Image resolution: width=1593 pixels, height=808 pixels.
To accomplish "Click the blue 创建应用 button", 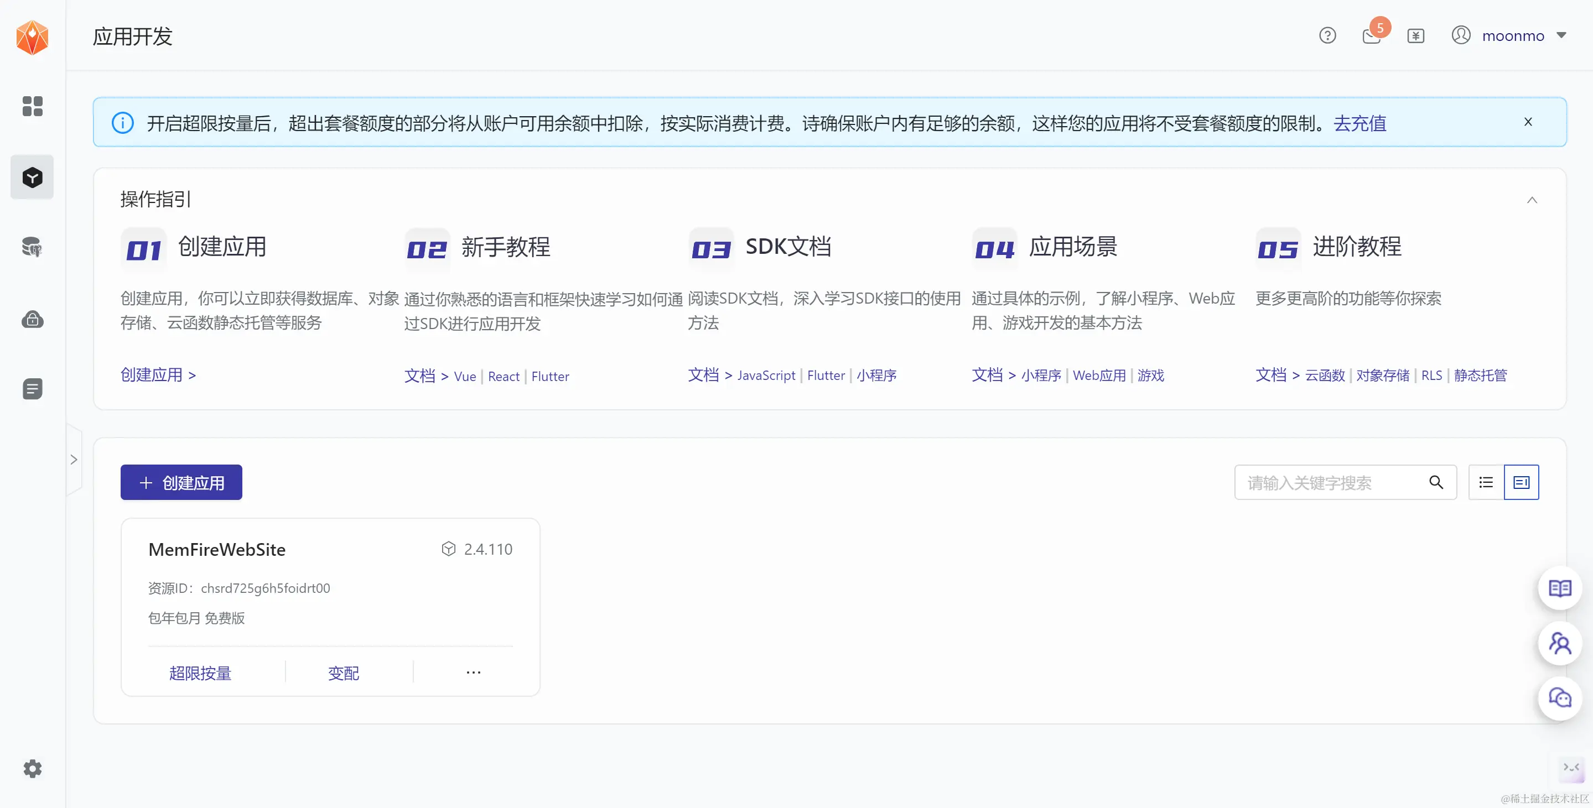I will (x=181, y=482).
